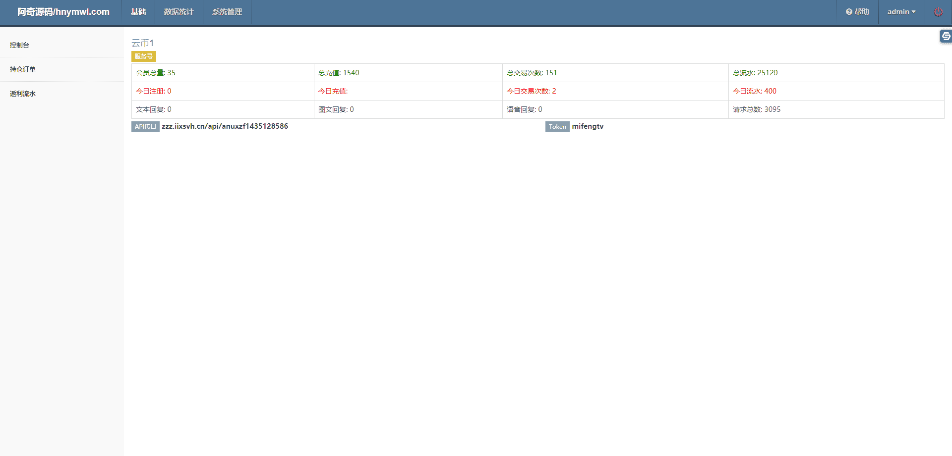The height and width of the screenshot is (456, 952).
Task: Click the 阿奇源码/hnymwl.com site logo
Action: (x=63, y=12)
